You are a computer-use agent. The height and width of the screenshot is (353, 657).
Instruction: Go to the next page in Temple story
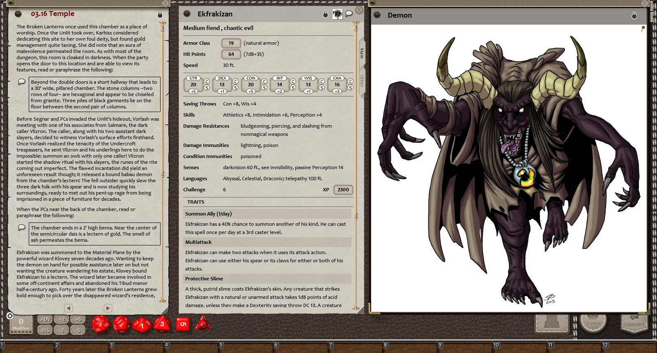click(108, 308)
